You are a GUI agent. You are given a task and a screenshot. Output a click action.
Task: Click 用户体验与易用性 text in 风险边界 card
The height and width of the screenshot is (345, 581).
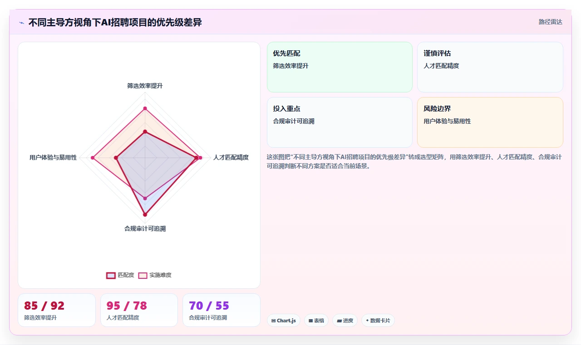pyautogui.click(x=447, y=121)
